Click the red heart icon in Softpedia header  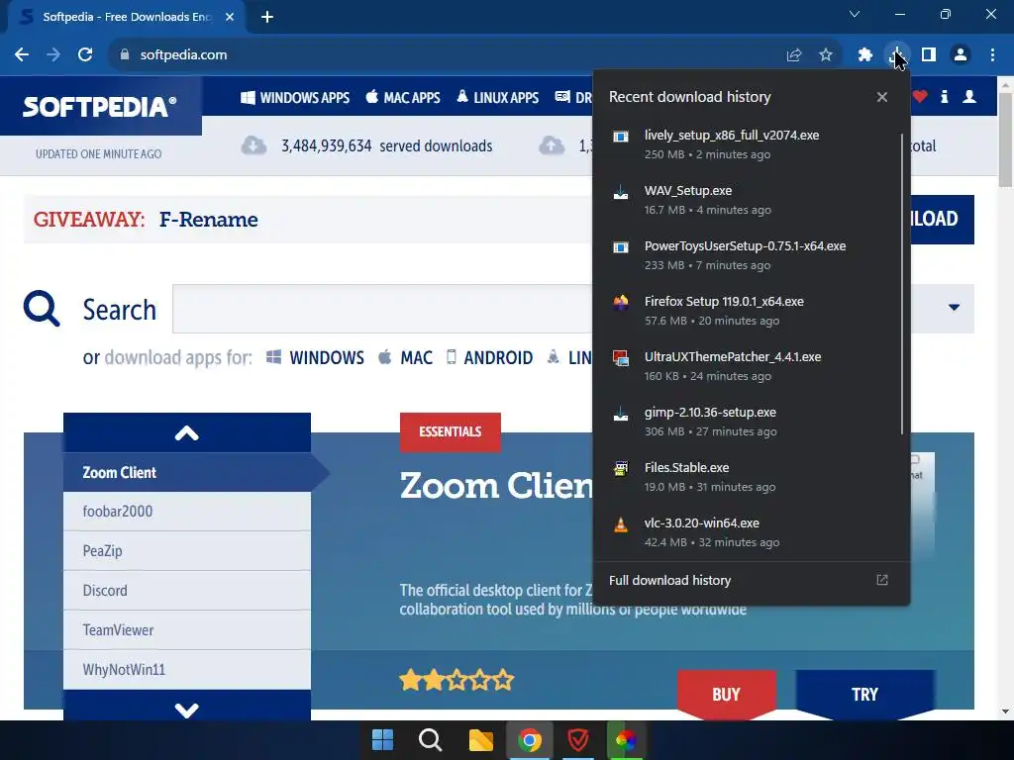tap(920, 97)
